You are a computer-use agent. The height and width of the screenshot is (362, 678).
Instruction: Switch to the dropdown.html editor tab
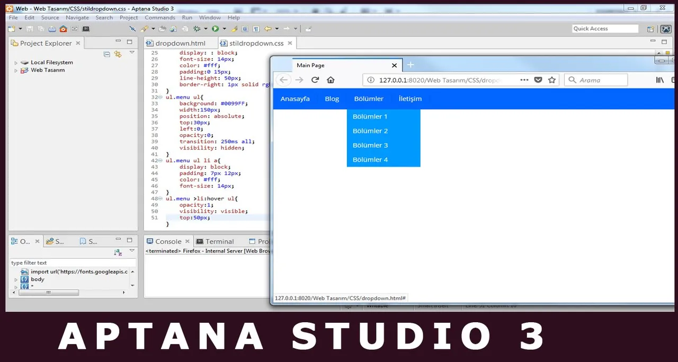pos(180,43)
